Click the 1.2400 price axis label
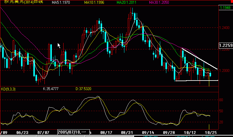The image size is (233, 137). tap(224, 28)
